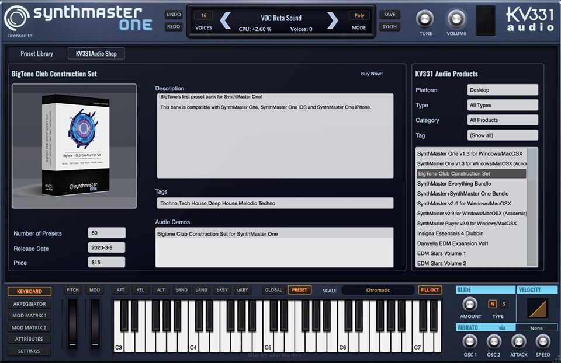Select Danyella EDM Expansion Vol1 product
Viewport: 561px width, 363px height.
tap(471, 243)
